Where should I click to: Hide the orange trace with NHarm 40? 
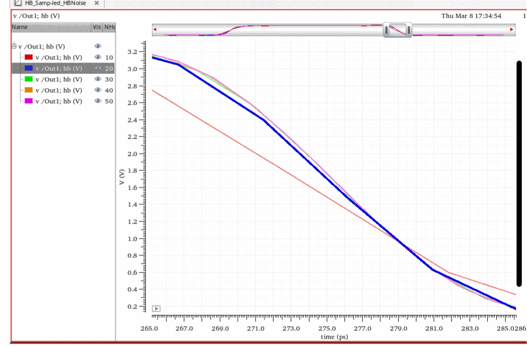coord(97,90)
